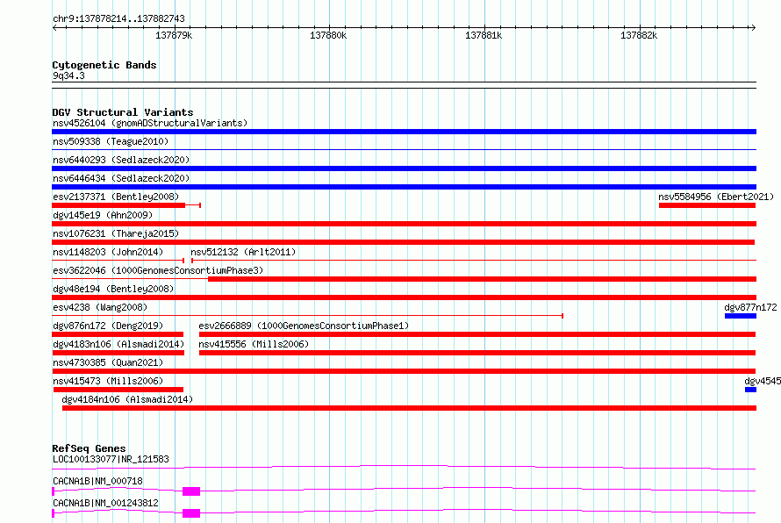The width and height of the screenshot is (781, 523).
Task: Open variant esv3622046 (1000GenomesConsortiumPhase3) label
Action: (x=158, y=270)
